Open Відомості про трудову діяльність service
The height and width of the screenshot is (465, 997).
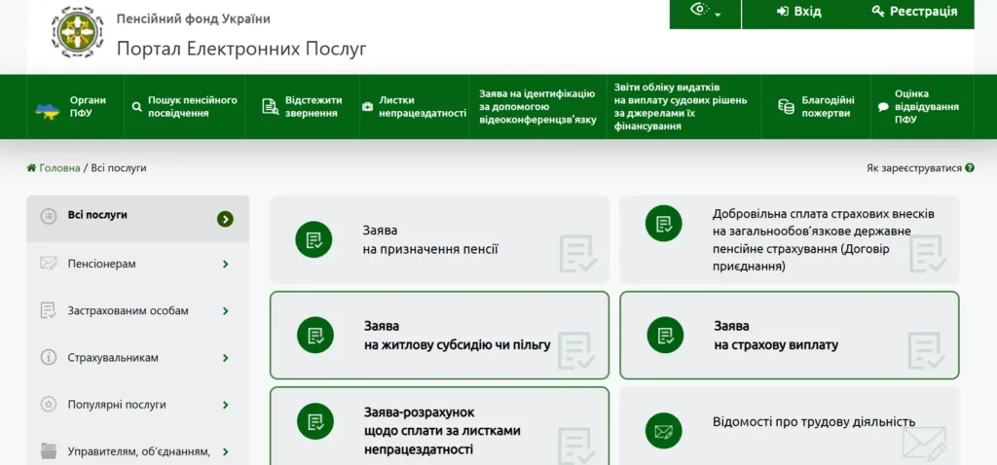coord(790,426)
